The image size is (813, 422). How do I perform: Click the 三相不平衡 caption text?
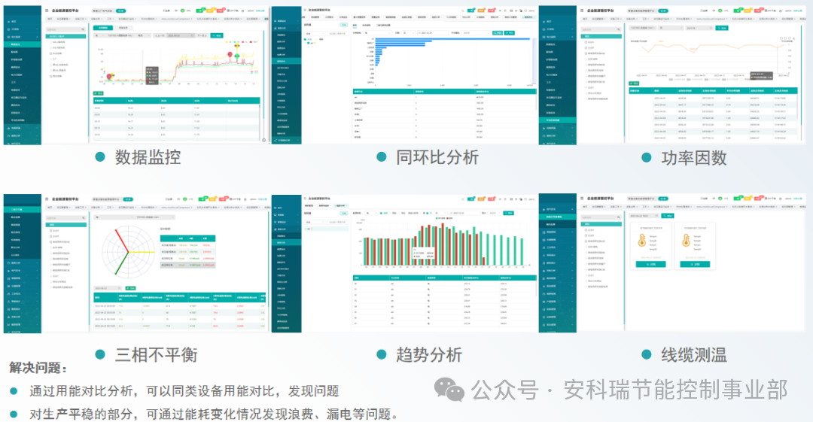pyautogui.click(x=156, y=354)
